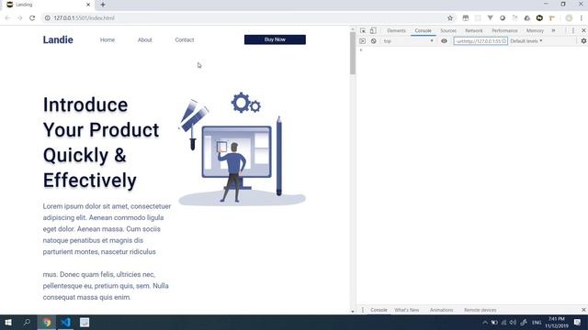Open the Default levels dropdown

pos(526,41)
